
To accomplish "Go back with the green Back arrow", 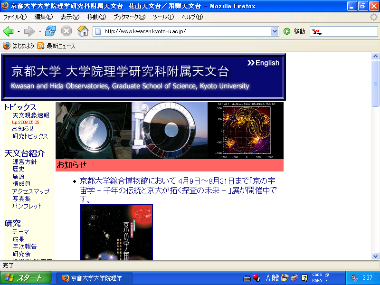I will [8, 31].
